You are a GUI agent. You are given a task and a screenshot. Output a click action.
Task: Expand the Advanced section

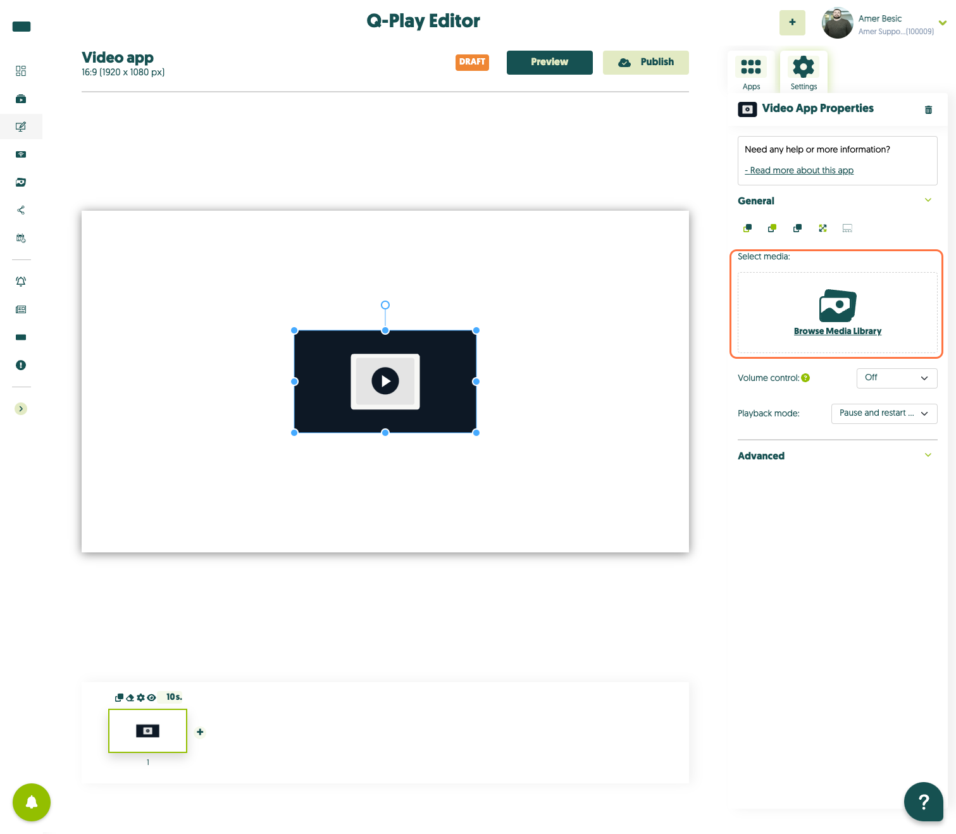[x=928, y=455]
